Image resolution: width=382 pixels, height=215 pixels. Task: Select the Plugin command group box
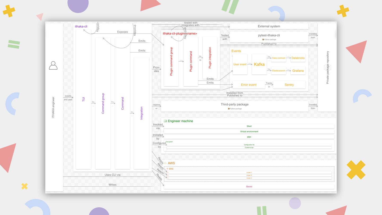[171, 61]
